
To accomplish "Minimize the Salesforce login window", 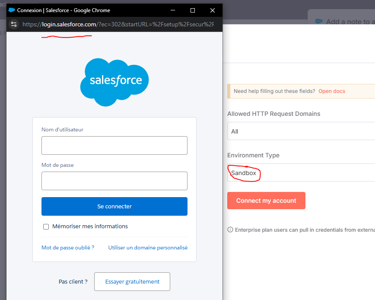I will coord(173,10).
